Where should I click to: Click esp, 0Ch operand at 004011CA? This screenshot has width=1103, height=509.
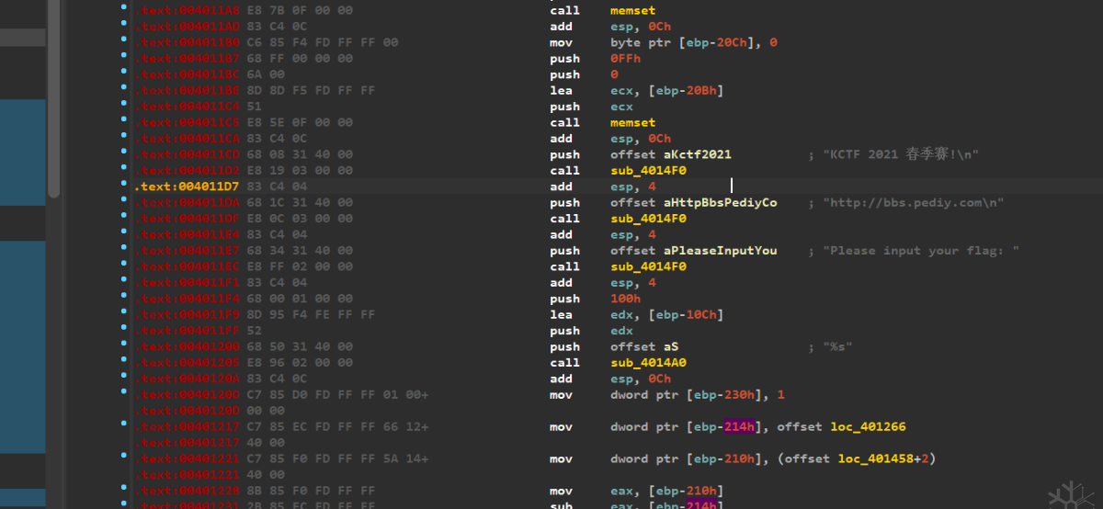click(x=641, y=139)
